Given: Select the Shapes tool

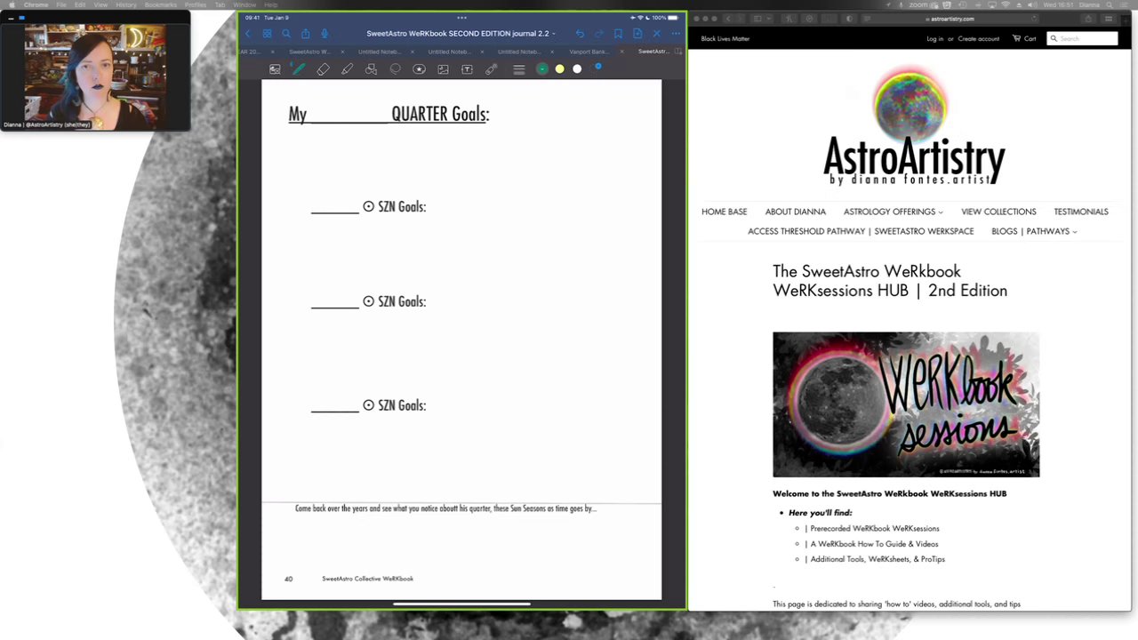Looking at the screenshot, I should point(371,69).
